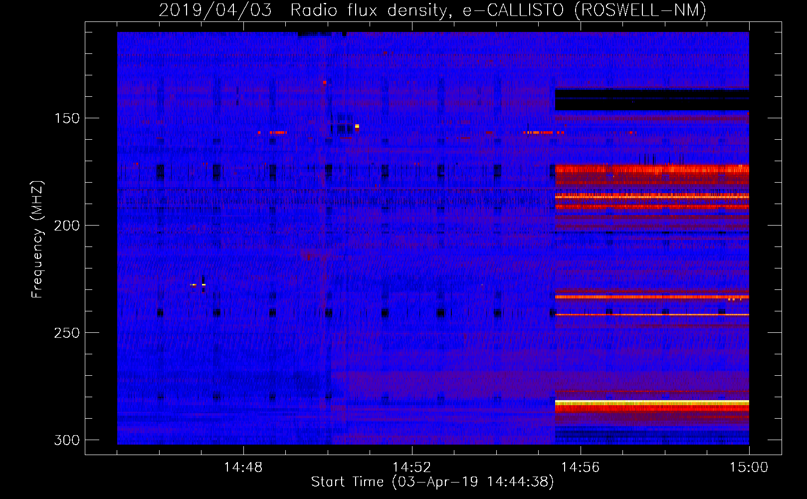Viewport: 807px width, 499px height.
Task: Click the 14:52 time tick label
Action: click(x=411, y=467)
